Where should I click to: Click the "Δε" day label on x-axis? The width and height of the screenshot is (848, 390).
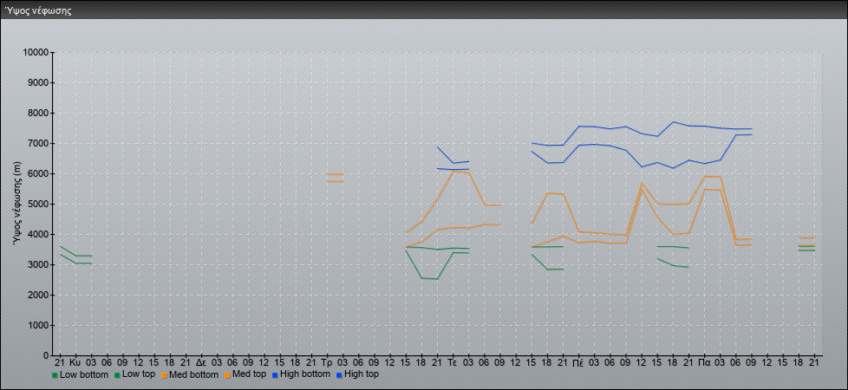click(x=200, y=362)
